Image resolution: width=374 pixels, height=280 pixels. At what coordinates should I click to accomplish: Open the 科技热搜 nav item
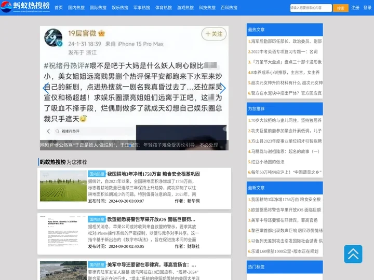coord(207,8)
